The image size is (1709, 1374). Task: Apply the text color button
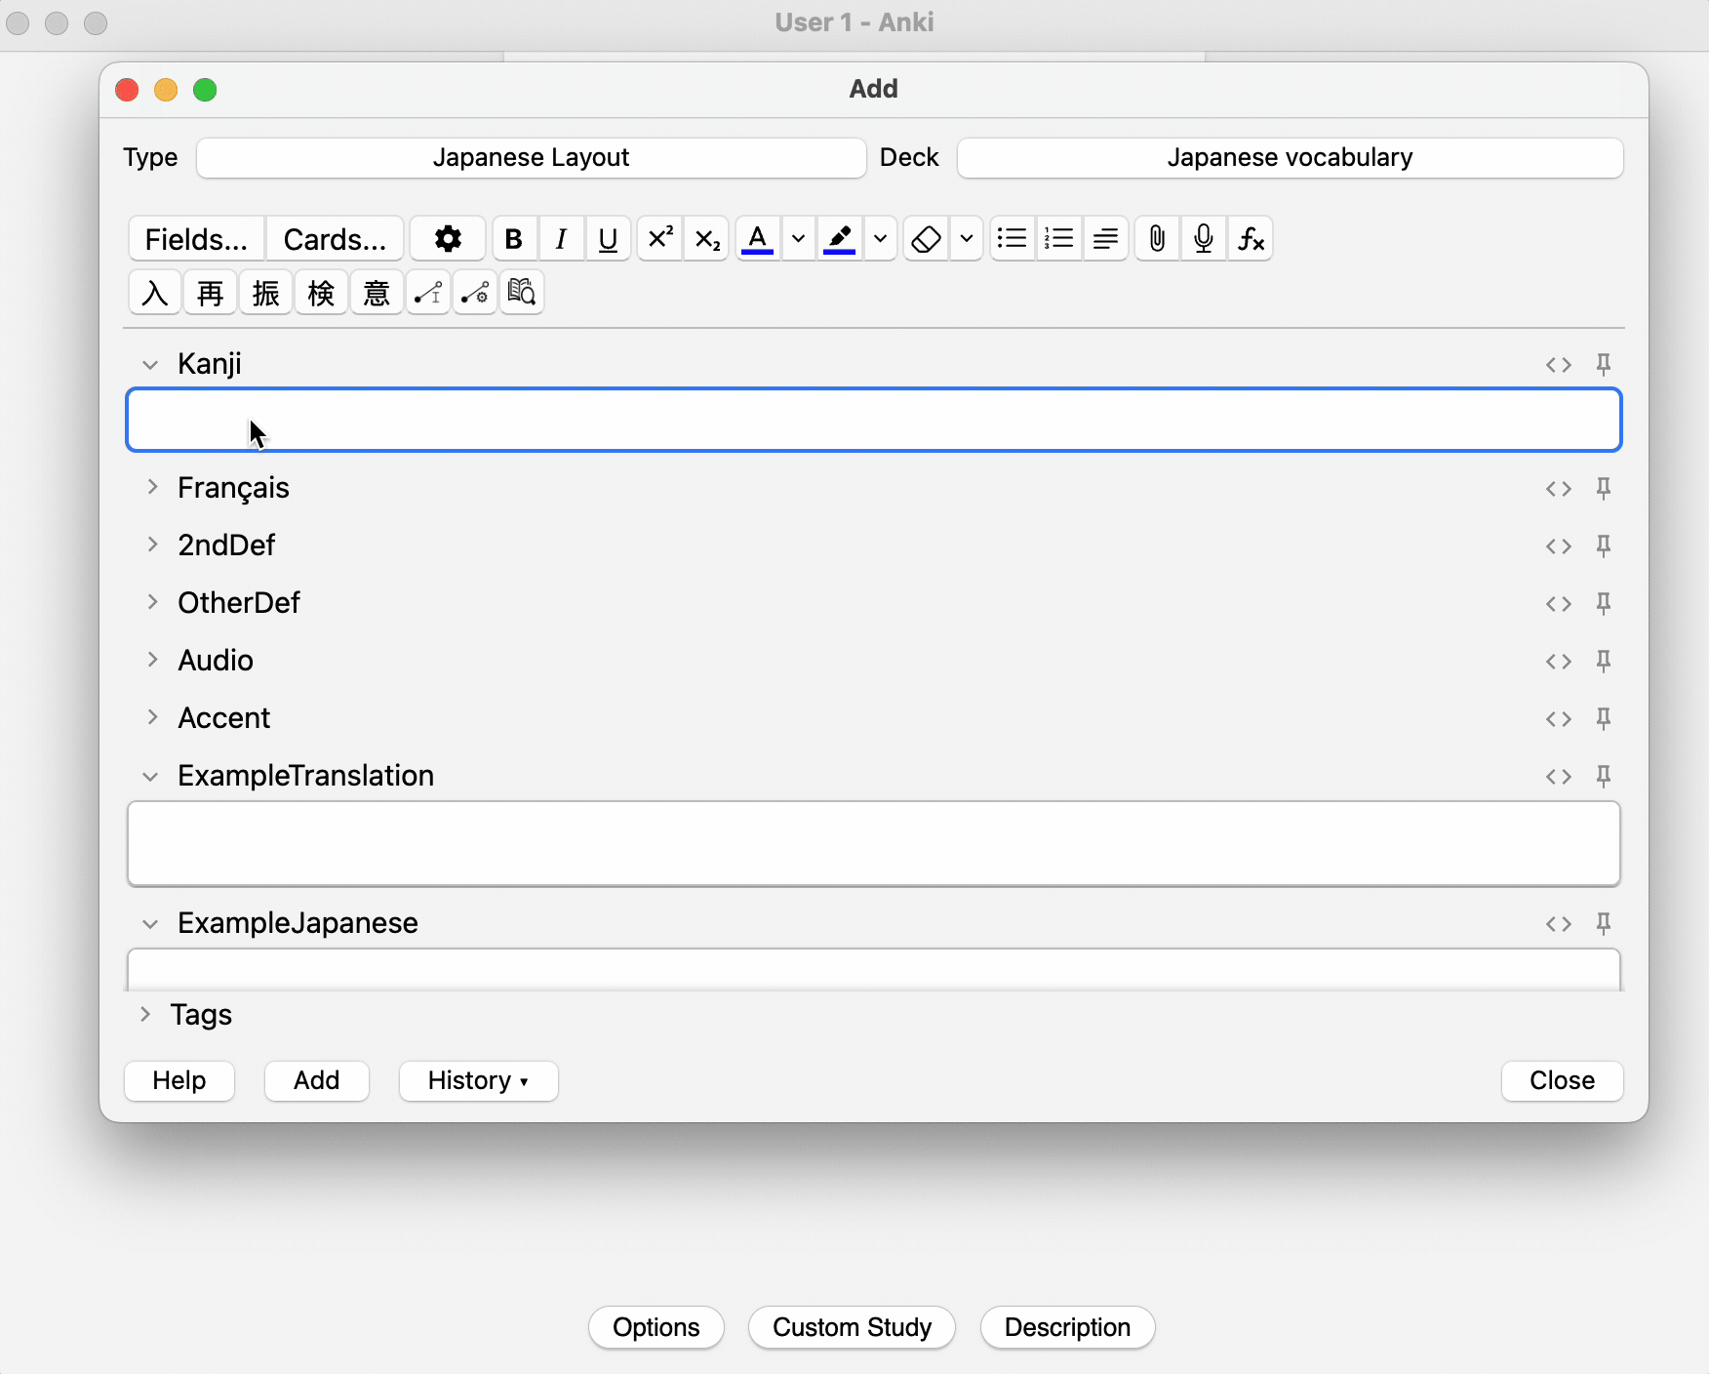click(x=758, y=239)
